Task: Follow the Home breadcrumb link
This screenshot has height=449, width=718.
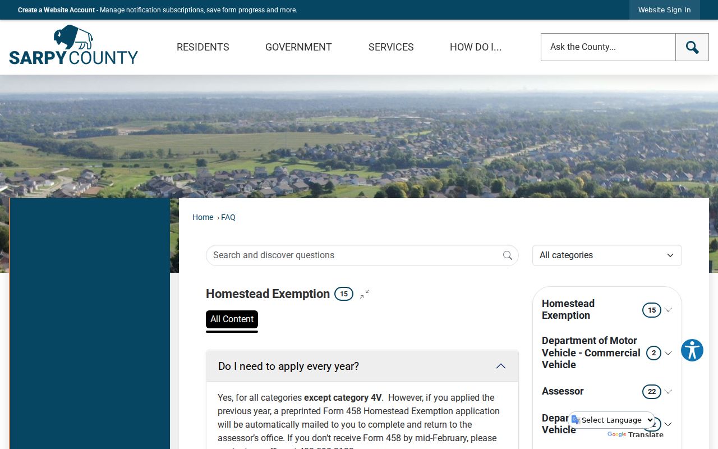Action: pos(202,217)
